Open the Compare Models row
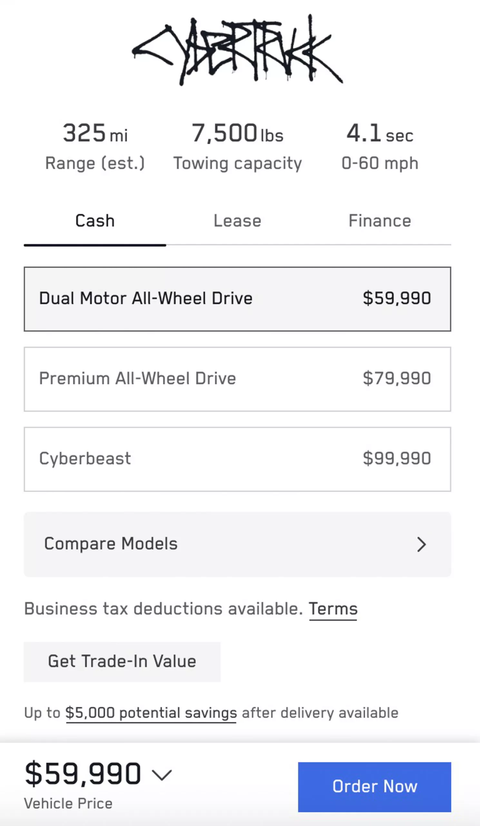This screenshot has width=480, height=826. click(237, 544)
